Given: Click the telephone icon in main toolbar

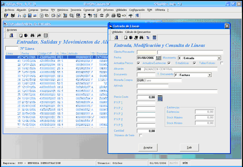Looking at the screenshot, I should click(102, 16).
